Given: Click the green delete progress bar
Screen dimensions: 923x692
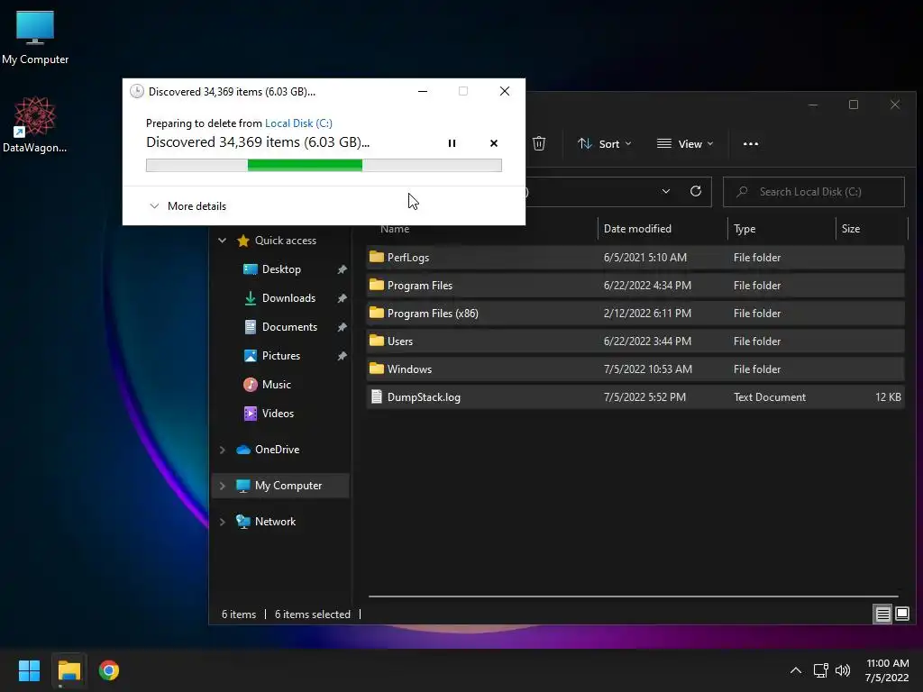Looking at the screenshot, I should click(x=324, y=166).
